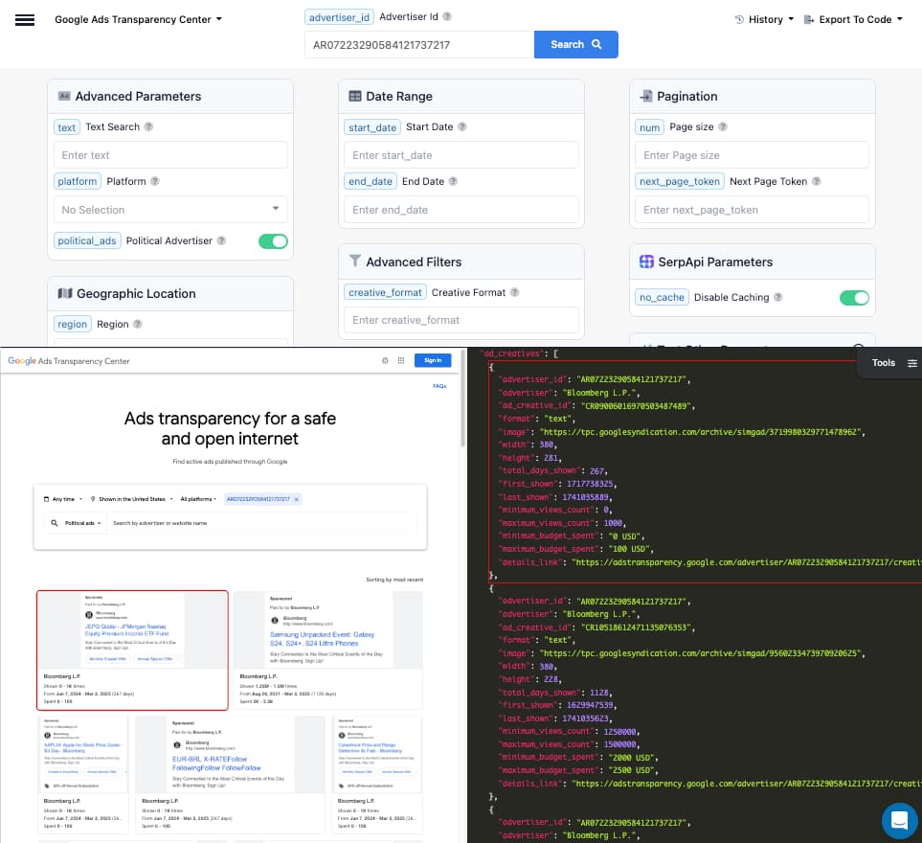This screenshot has width=922, height=843.
Task: Remove the advertiser ID filter chip
Action: tap(297, 499)
